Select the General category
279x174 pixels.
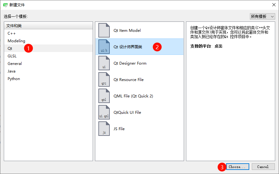tap(48, 63)
